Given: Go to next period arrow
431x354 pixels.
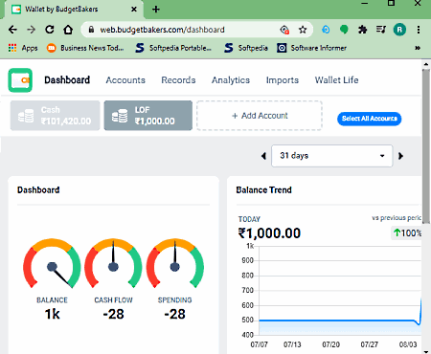Looking at the screenshot, I should [400, 156].
